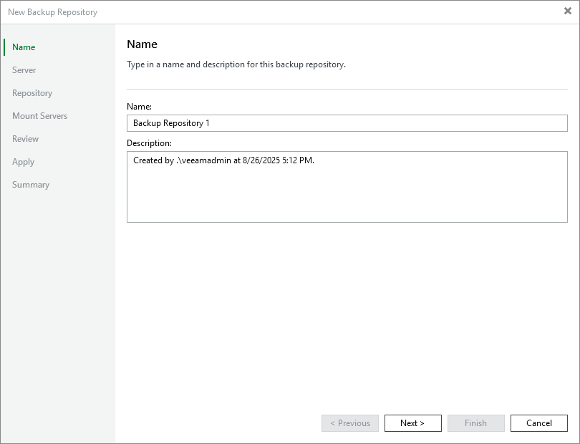Close the New Backup Repository dialog

click(567, 11)
